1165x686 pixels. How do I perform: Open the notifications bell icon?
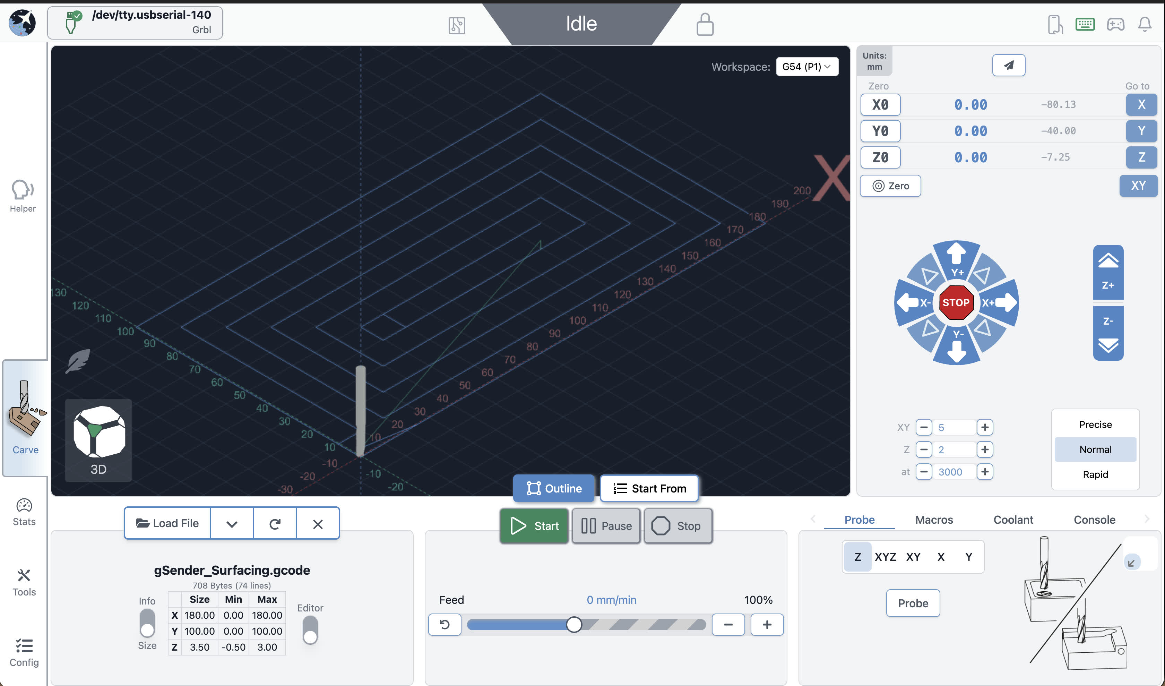1144,24
